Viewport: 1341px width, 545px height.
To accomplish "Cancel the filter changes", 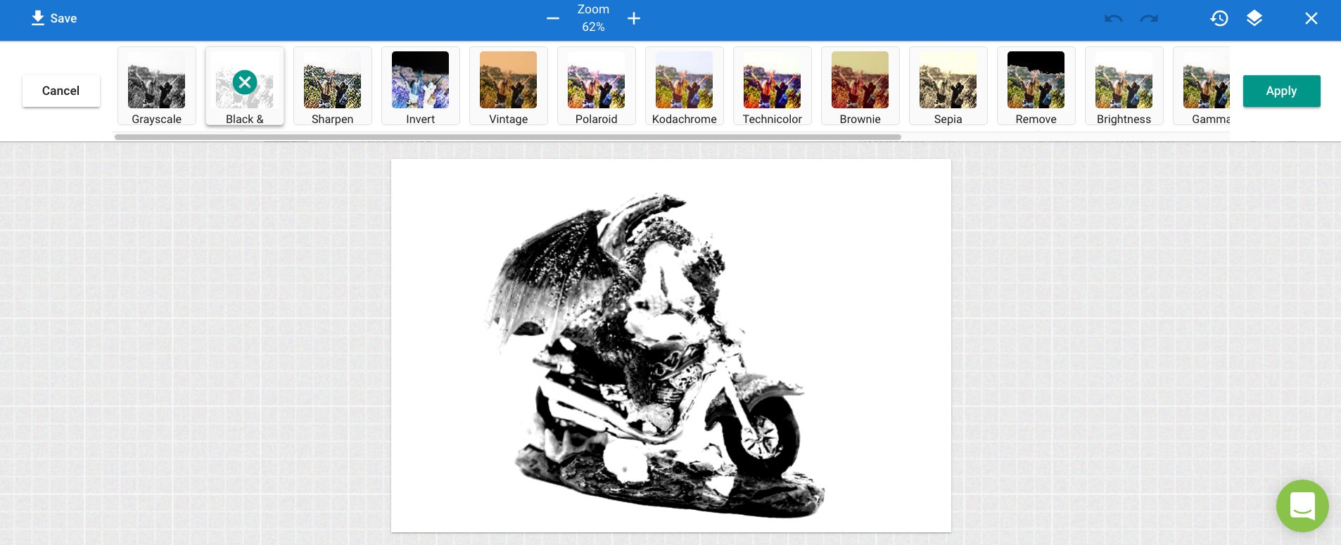I will tap(61, 91).
